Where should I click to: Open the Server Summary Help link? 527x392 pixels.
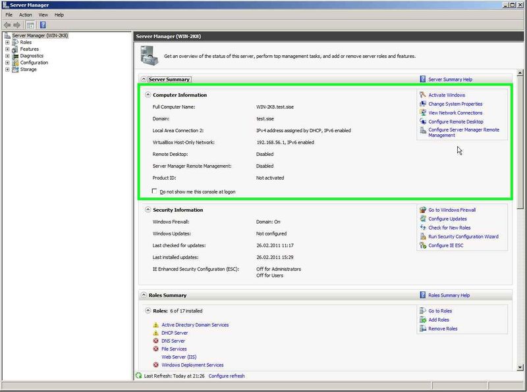(x=451, y=79)
